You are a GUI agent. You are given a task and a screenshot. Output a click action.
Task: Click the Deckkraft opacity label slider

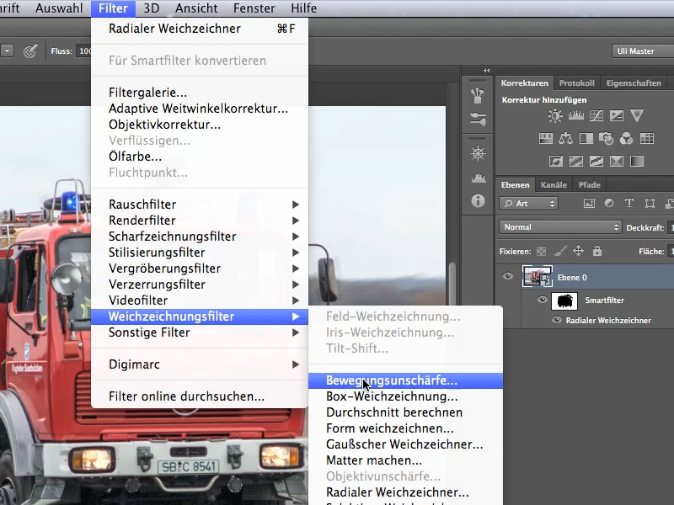pos(645,227)
